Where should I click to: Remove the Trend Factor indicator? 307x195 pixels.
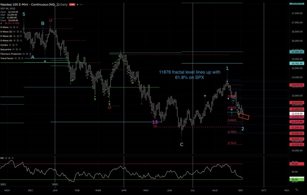click(x=22, y=58)
